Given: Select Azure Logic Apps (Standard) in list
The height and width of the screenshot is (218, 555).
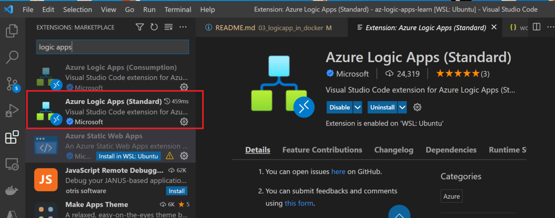Looking at the screenshot, I should (110, 111).
